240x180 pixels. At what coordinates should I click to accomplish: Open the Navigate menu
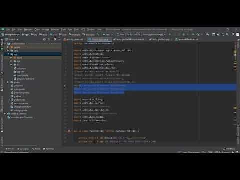click(x=28, y=29)
